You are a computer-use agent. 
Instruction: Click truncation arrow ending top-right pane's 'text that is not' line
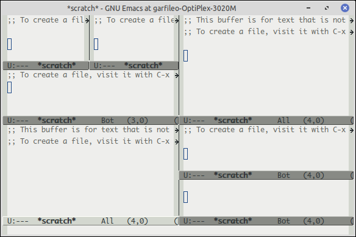[x=352, y=21]
